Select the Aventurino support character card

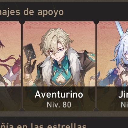[x=59, y=66]
